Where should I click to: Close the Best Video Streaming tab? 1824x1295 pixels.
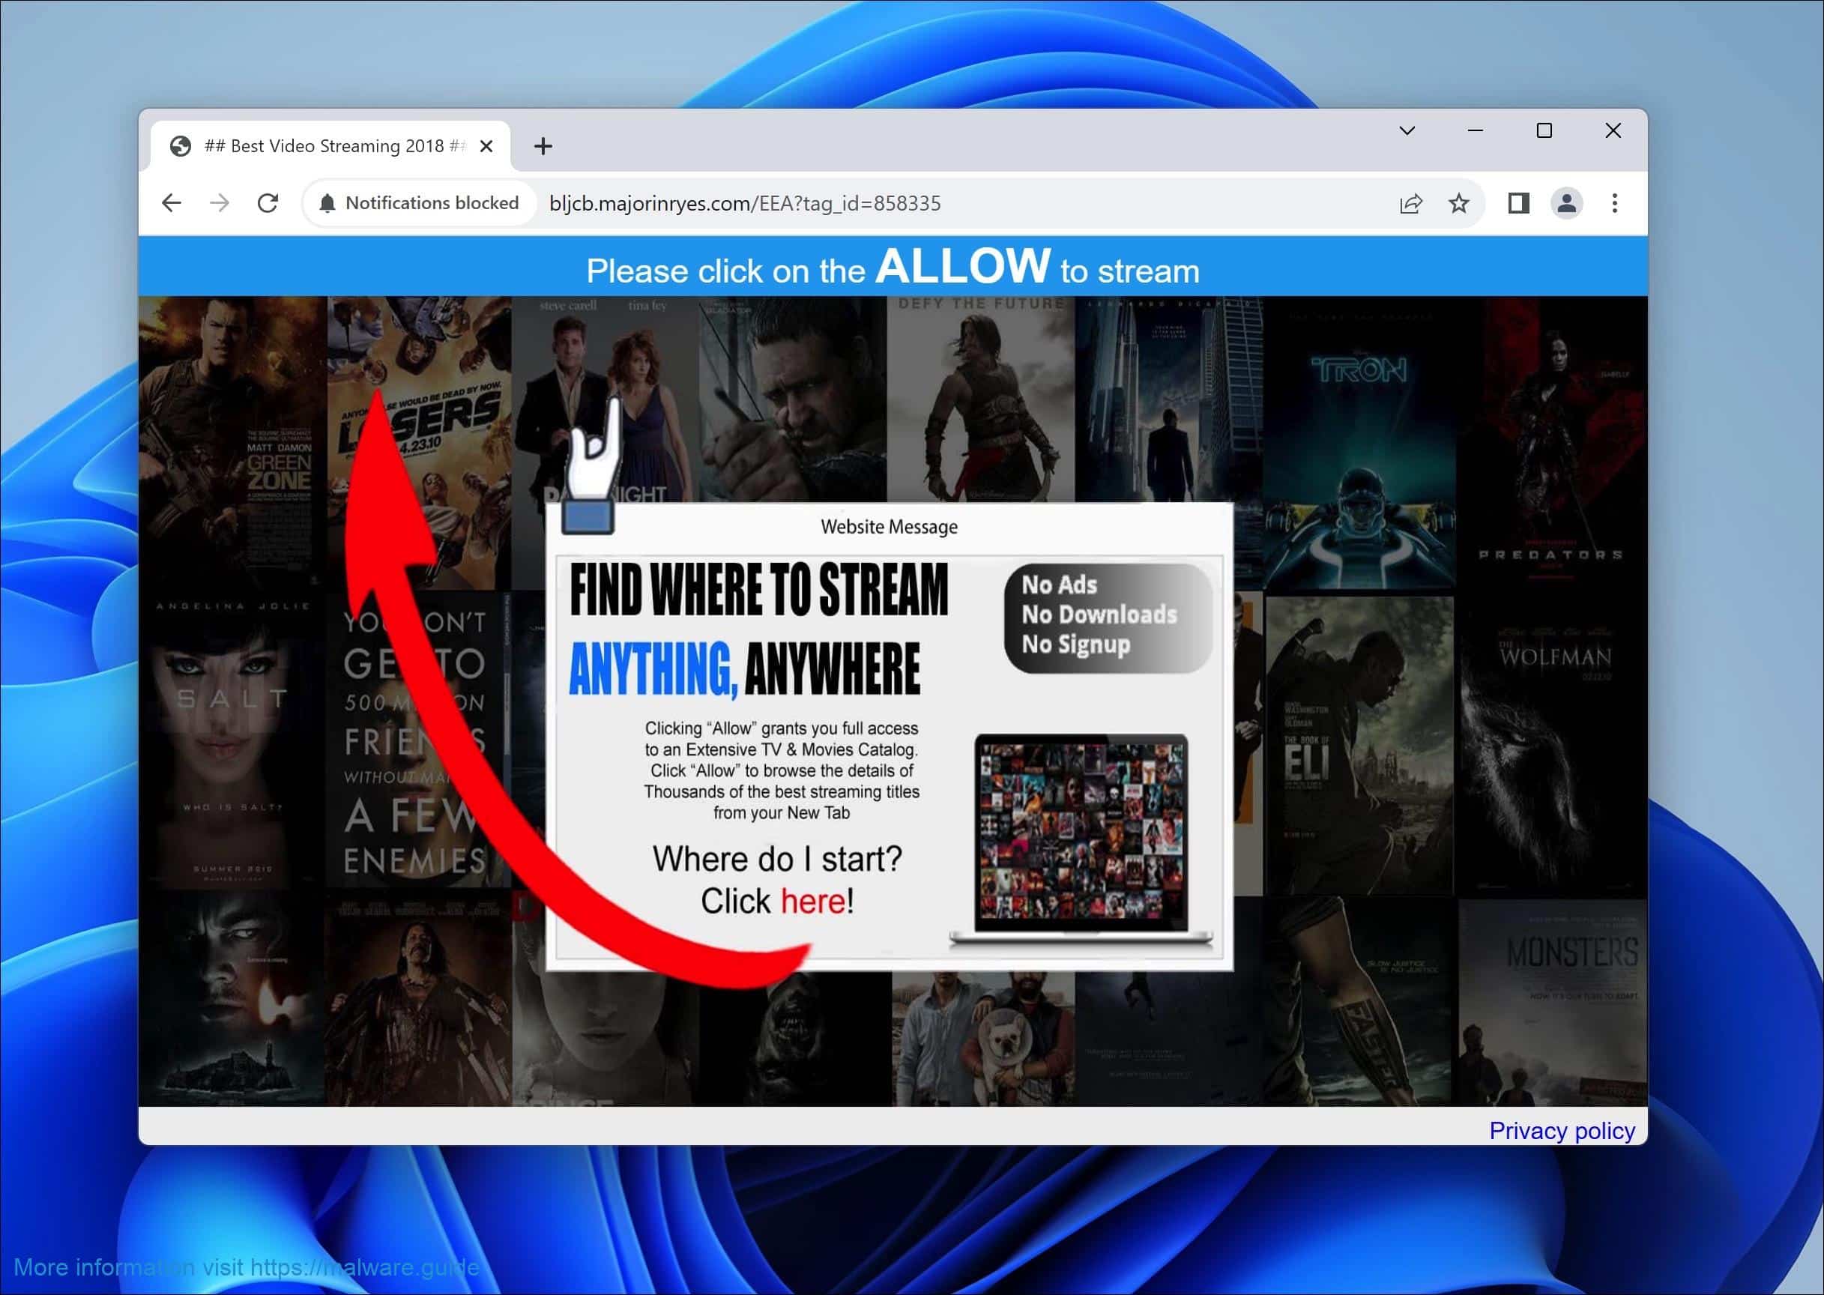tap(486, 146)
